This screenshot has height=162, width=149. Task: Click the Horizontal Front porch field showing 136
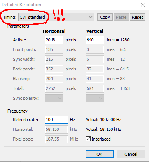point(54,49)
